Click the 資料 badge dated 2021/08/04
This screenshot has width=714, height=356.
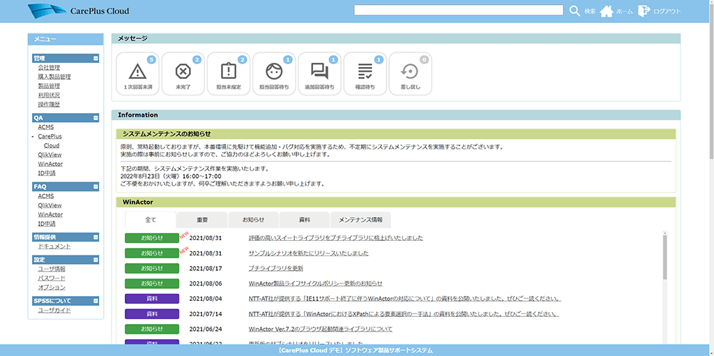pyautogui.click(x=152, y=299)
